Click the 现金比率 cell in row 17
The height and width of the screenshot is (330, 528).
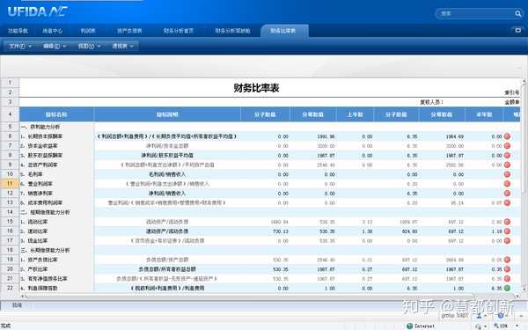(56, 240)
